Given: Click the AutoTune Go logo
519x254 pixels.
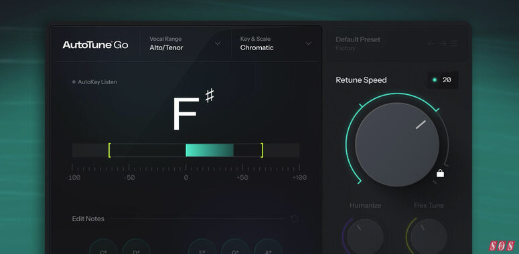Looking at the screenshot, I should click(95, 45).
